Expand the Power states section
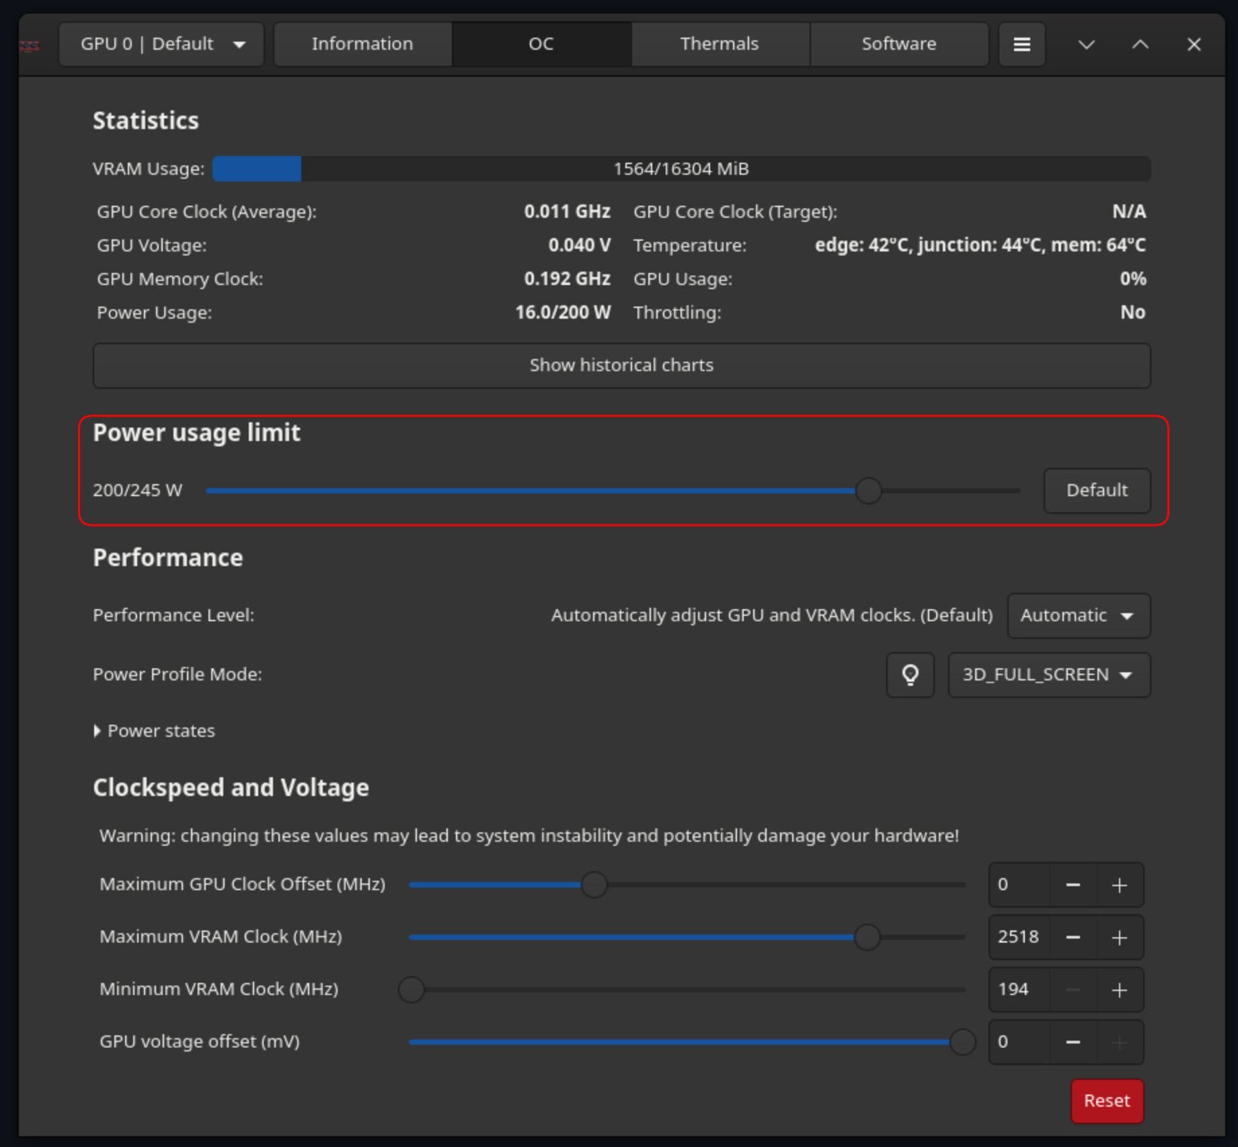Viewport: 1238px width, 1147px height. coord(155,731)
